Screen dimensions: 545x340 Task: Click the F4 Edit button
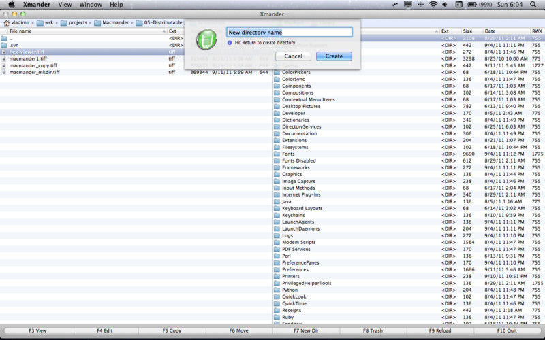tap(105, 330)
